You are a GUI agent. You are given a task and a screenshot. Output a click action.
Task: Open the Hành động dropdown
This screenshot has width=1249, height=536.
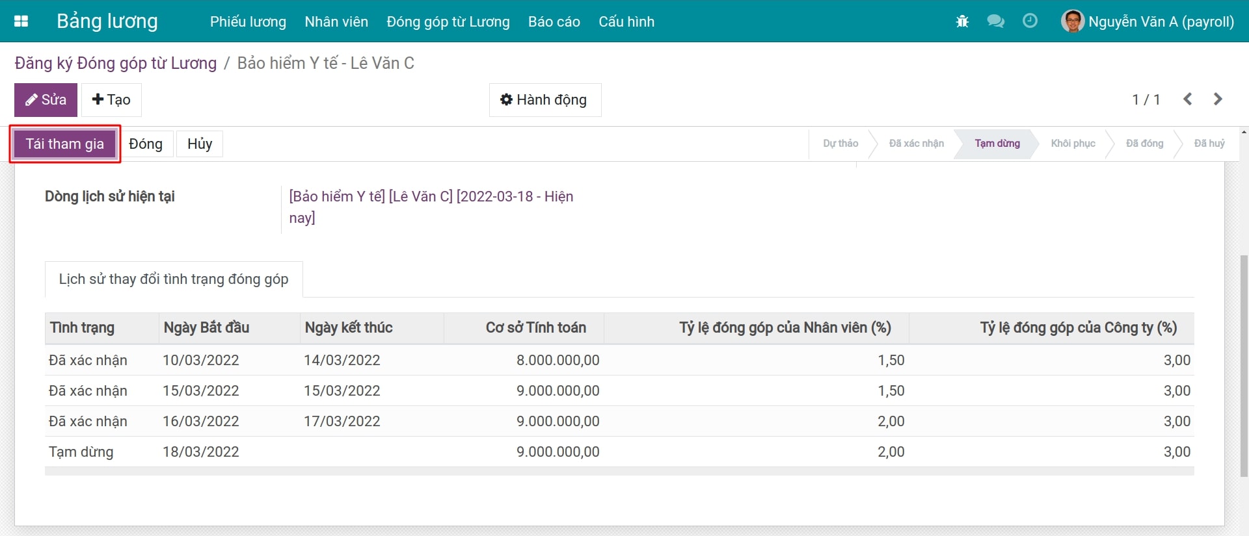click(x=544, y=100)
